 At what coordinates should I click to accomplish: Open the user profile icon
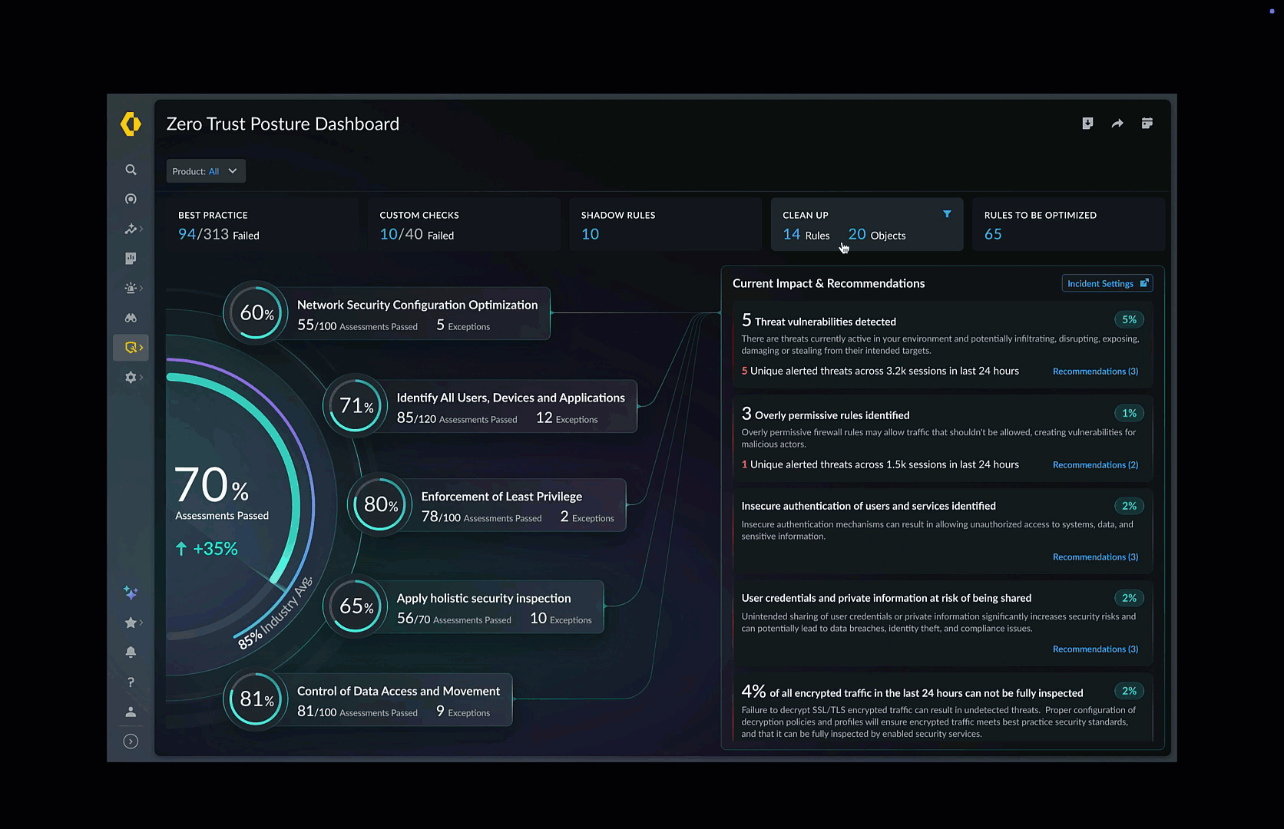coord(131,712)
